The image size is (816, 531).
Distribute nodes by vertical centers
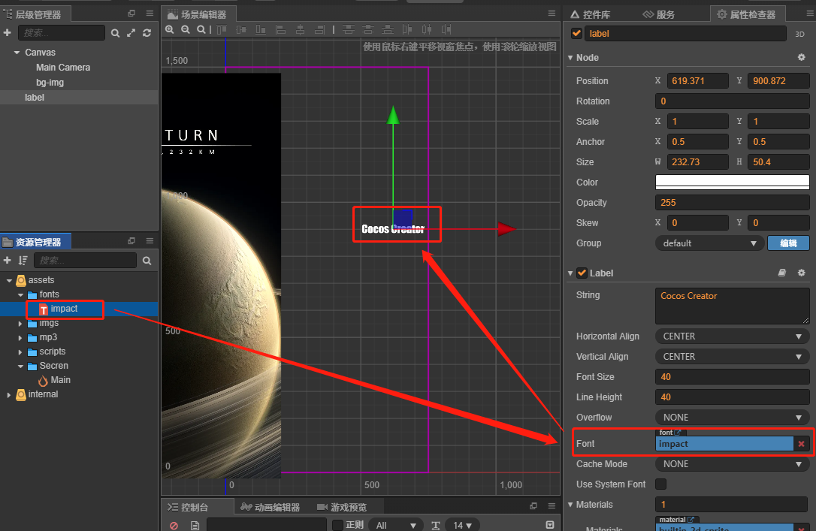(368, 29)
